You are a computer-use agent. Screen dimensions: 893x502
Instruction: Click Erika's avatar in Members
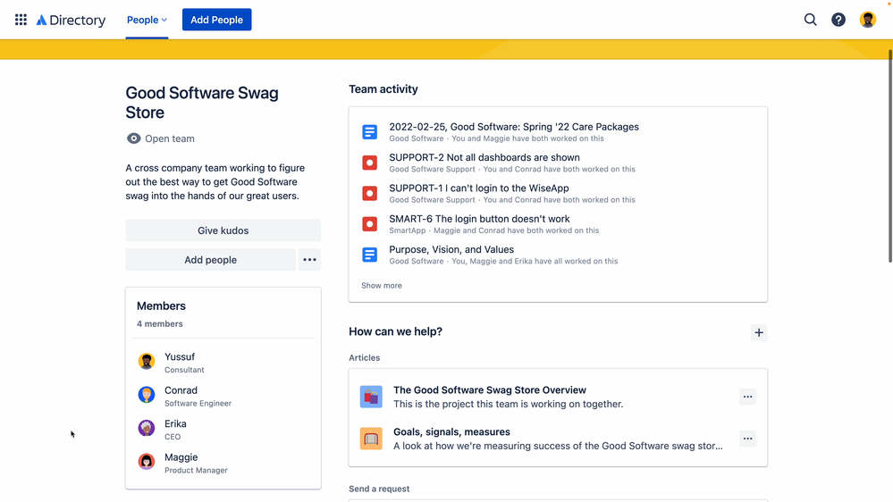147,428
